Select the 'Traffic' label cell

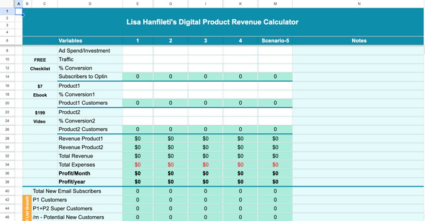tap(90, 59)
